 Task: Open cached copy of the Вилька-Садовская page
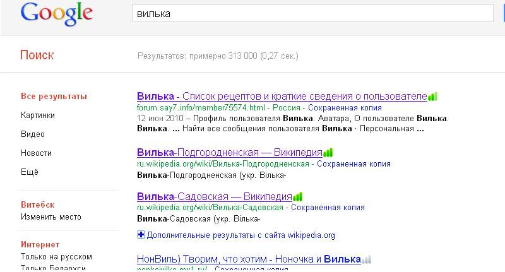(328, 208)
